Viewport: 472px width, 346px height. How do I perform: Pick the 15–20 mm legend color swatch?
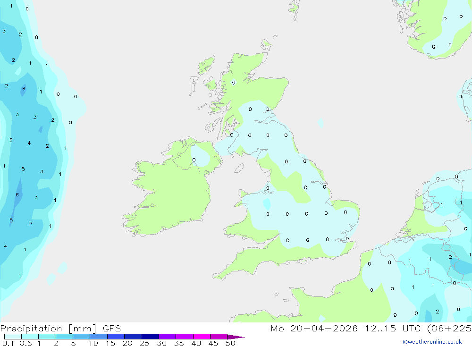(x=116, y=337)
